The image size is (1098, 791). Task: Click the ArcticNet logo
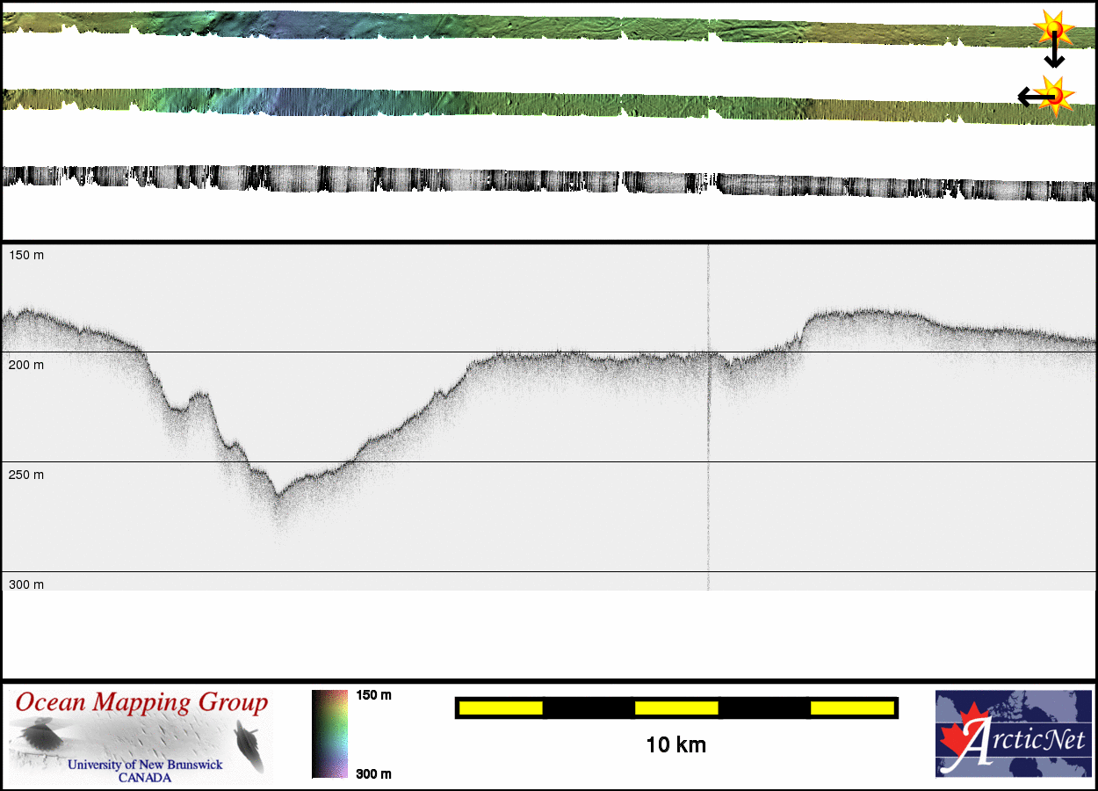coord(1012,734)
